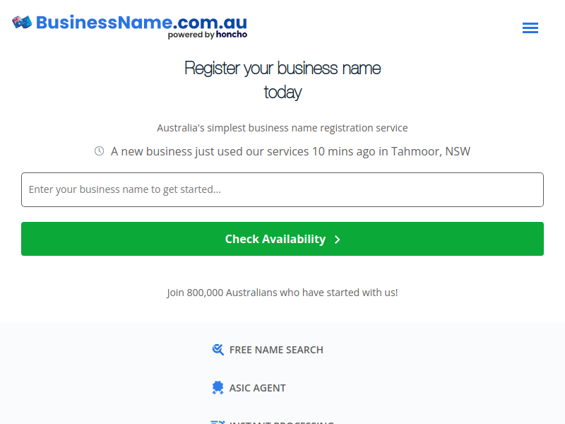Viewport: 565px width, 424px height.
Task: Click the 'Tahmoor, NSW' location text
Action: tap(431, 151)
